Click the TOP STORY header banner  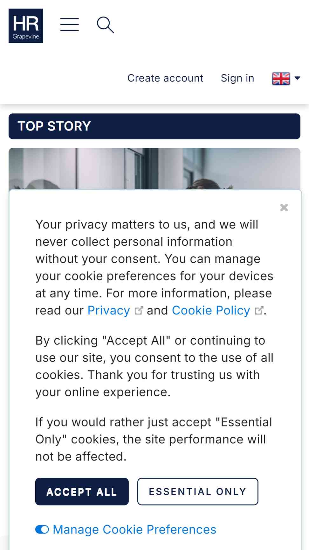[154, 126]
